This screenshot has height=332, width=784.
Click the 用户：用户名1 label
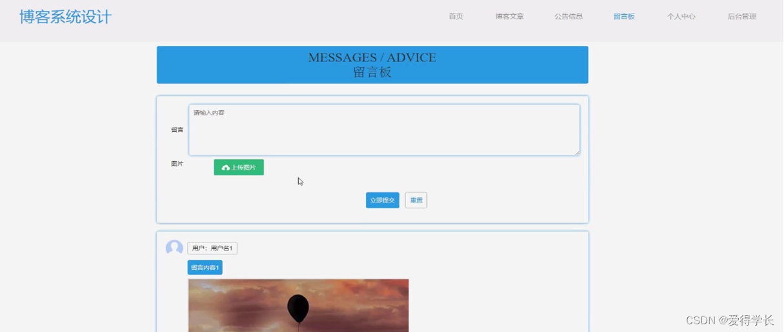(x=212, y=248)
